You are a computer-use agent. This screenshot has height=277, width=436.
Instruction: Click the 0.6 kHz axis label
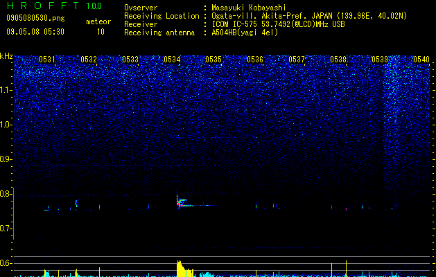7,263
